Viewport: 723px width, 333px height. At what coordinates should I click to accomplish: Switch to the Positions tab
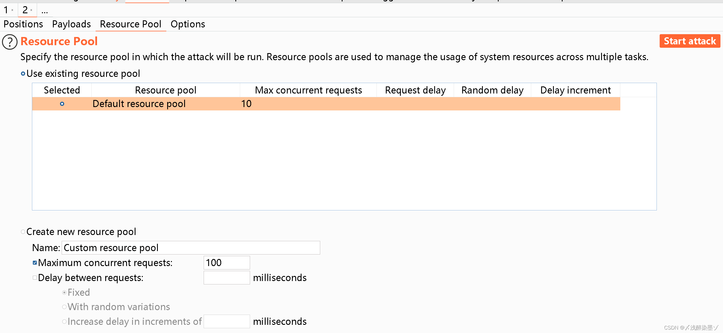tap(23, 24)
